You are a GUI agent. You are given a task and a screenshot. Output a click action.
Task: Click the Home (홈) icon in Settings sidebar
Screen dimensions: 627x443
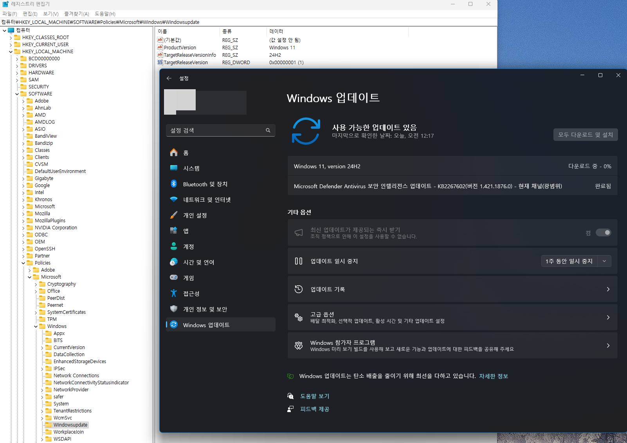pyautogui.click(x=174, y=153)
